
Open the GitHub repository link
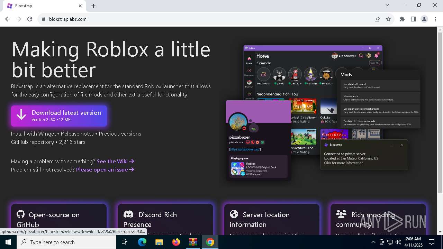pyautogui.click(x=33, y=142)
